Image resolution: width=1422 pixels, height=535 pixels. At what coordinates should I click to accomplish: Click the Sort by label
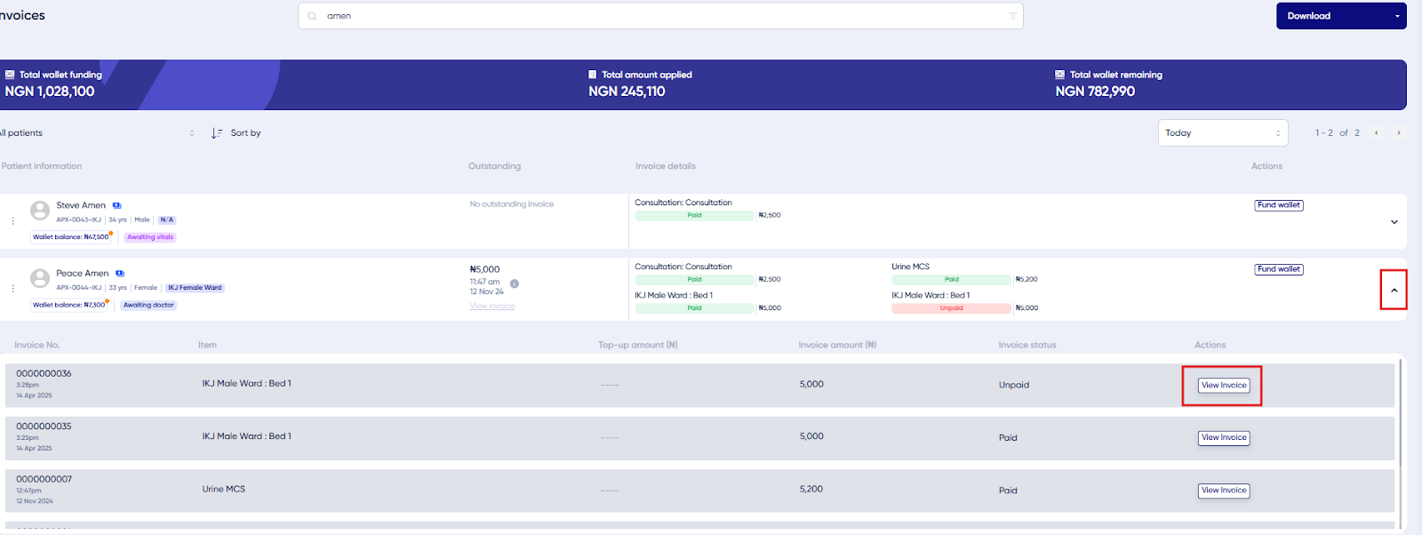coord(246,133)
